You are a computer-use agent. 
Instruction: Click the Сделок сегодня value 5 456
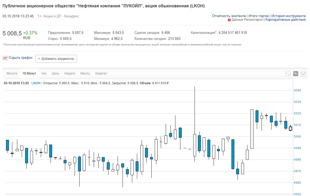(x=166, y=33)
